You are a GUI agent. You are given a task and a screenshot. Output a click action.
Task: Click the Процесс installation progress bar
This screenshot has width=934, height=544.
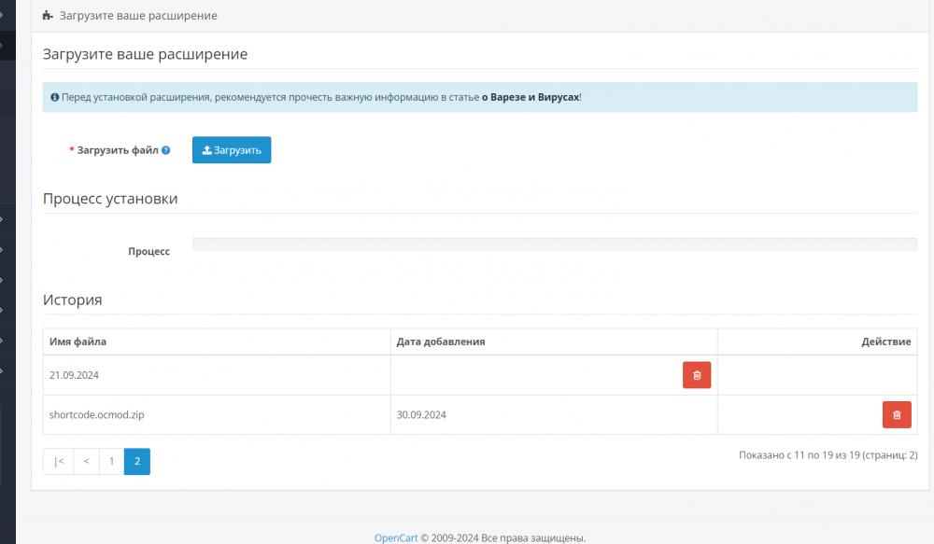[x=555, y=244]
